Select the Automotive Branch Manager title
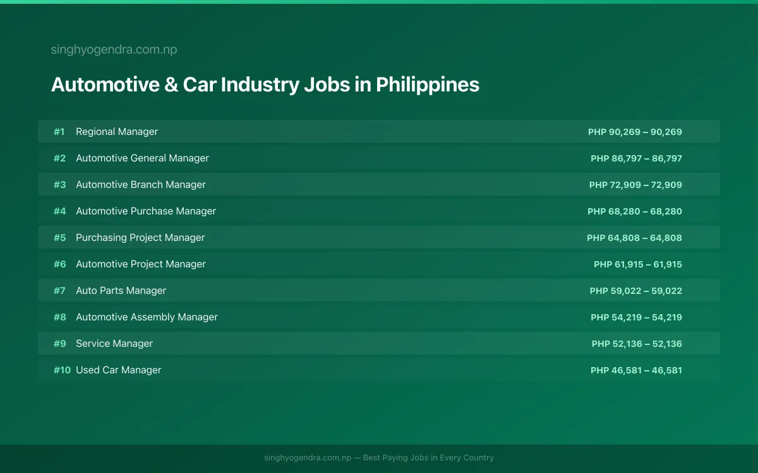Image resolution: width=758 pixels, height=473 pixels. (141, 185)
